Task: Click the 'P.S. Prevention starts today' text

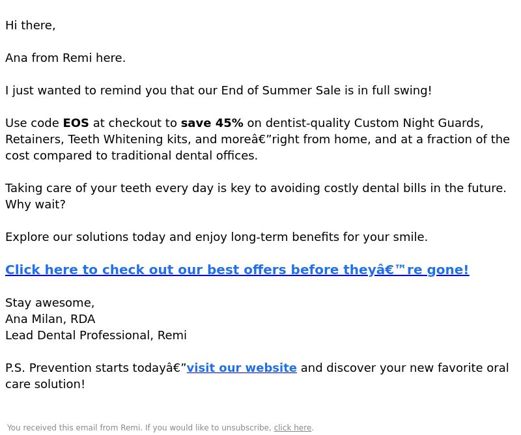Action: pos(90,368)
